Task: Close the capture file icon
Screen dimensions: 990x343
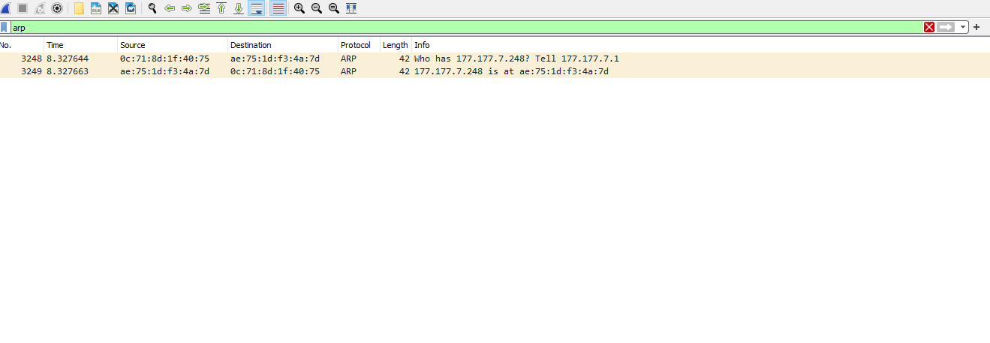Action: pos(113,8)
